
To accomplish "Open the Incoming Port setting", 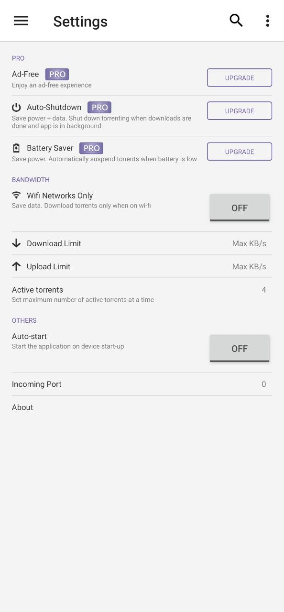I will 142,384.
